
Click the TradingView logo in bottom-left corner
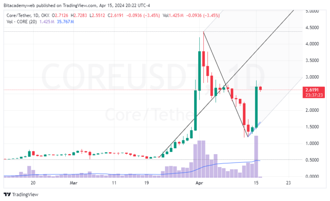point(21,194)
